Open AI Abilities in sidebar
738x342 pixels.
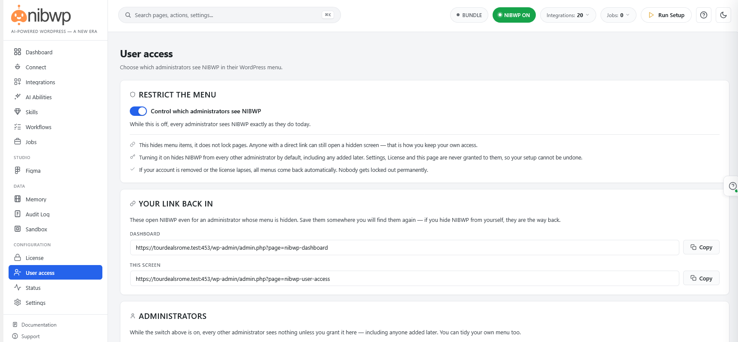55,97
